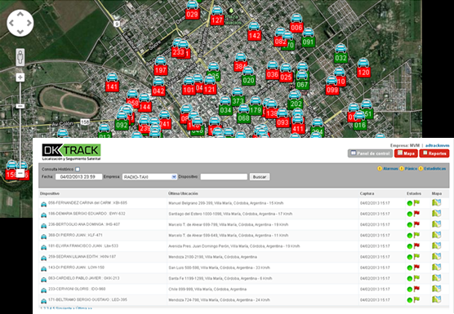
Task: Open the Pánico link
Action: point(411,169)
